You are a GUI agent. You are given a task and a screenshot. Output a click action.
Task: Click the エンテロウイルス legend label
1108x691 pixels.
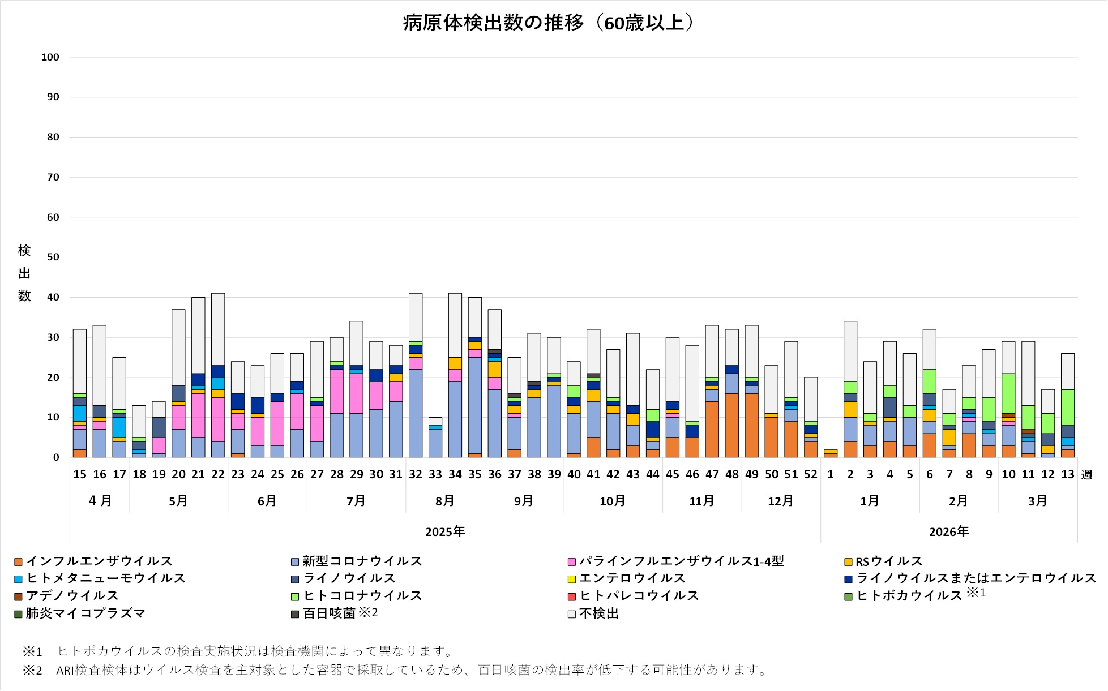[x=632, y=578]
